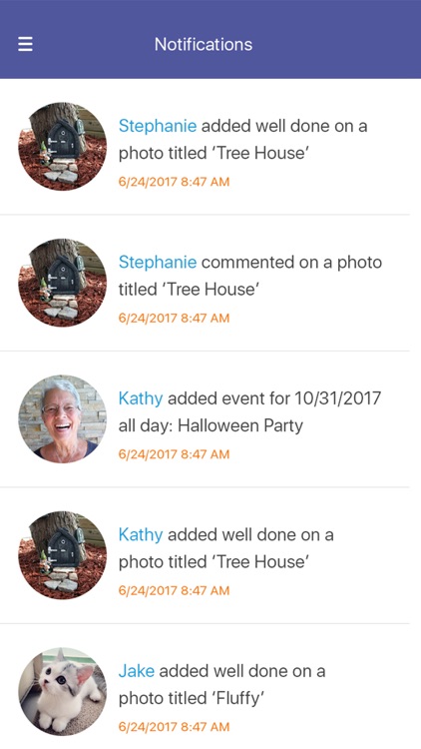Tap the Notifications header title
Screen dimensions: 421x749
tap(204, 44)
